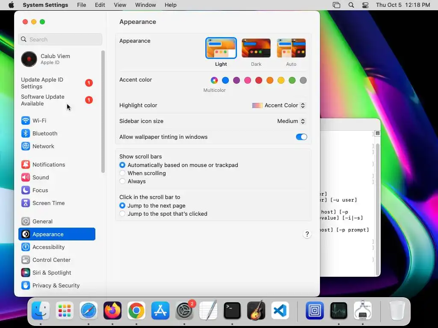Open System Settings menu bar item

pos(45,5)
